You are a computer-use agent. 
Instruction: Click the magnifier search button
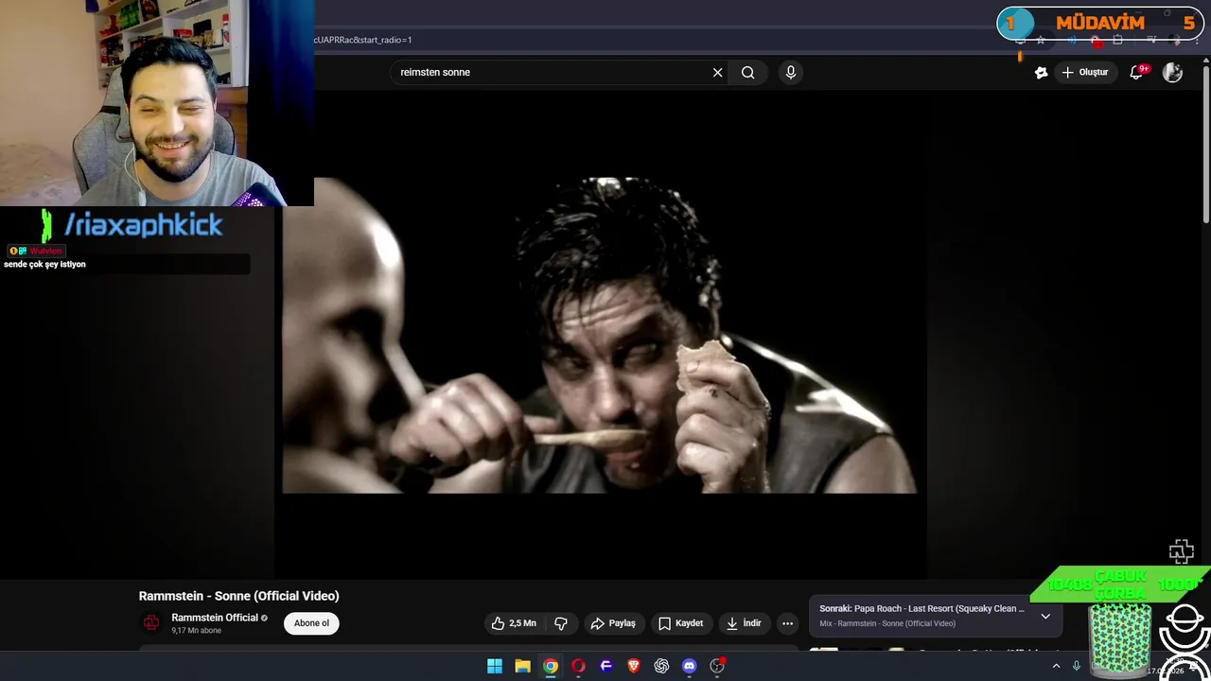click(x=747, y=72)
